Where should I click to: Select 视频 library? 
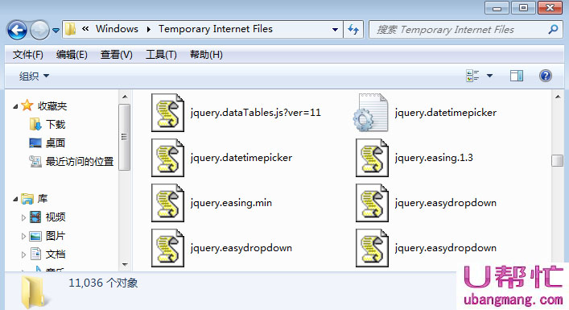pyautogui.click(x=47, y=217)
